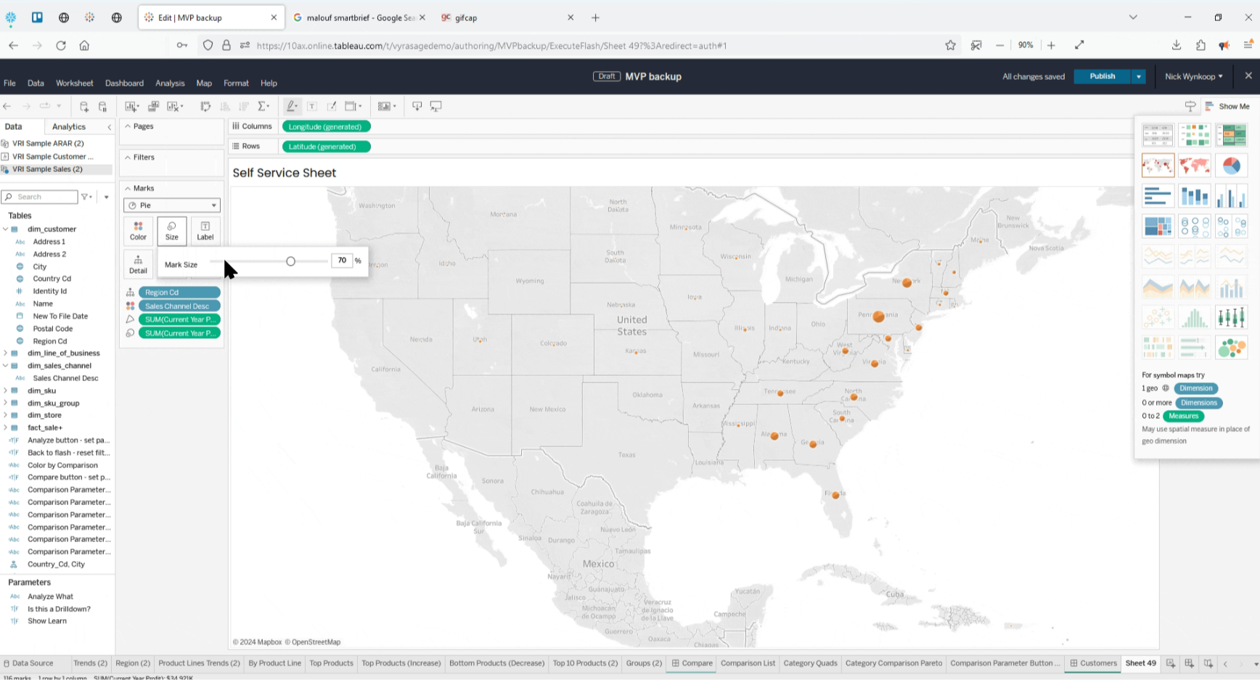Switch to the Analytics tab

pos(68,126)
